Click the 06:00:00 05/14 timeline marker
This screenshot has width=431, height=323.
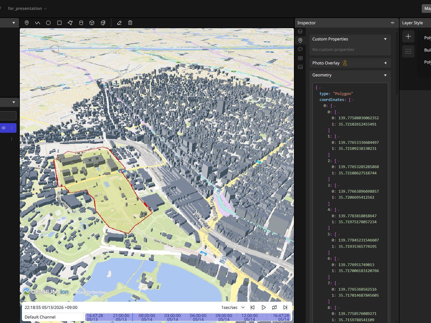tap(198, 317)
